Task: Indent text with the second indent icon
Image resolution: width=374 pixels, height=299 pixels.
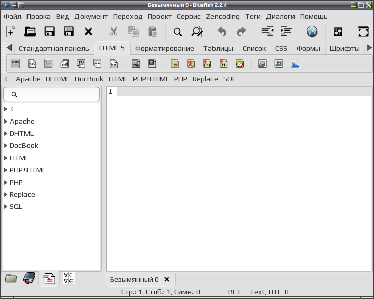Action: tap(287, 32)
